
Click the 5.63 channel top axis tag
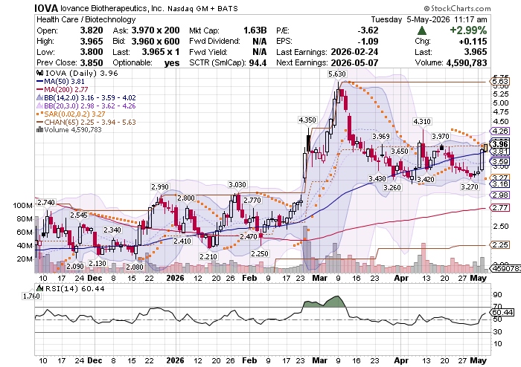tap(499, 82)
